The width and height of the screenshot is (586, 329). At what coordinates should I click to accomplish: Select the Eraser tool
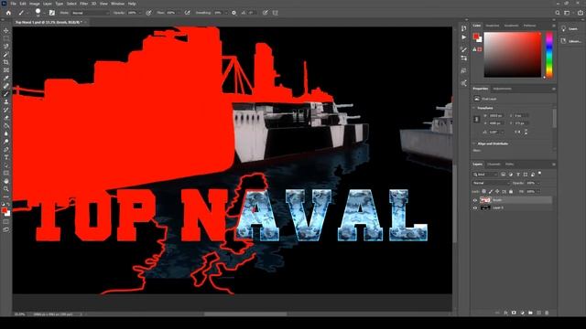click(6, 118)
